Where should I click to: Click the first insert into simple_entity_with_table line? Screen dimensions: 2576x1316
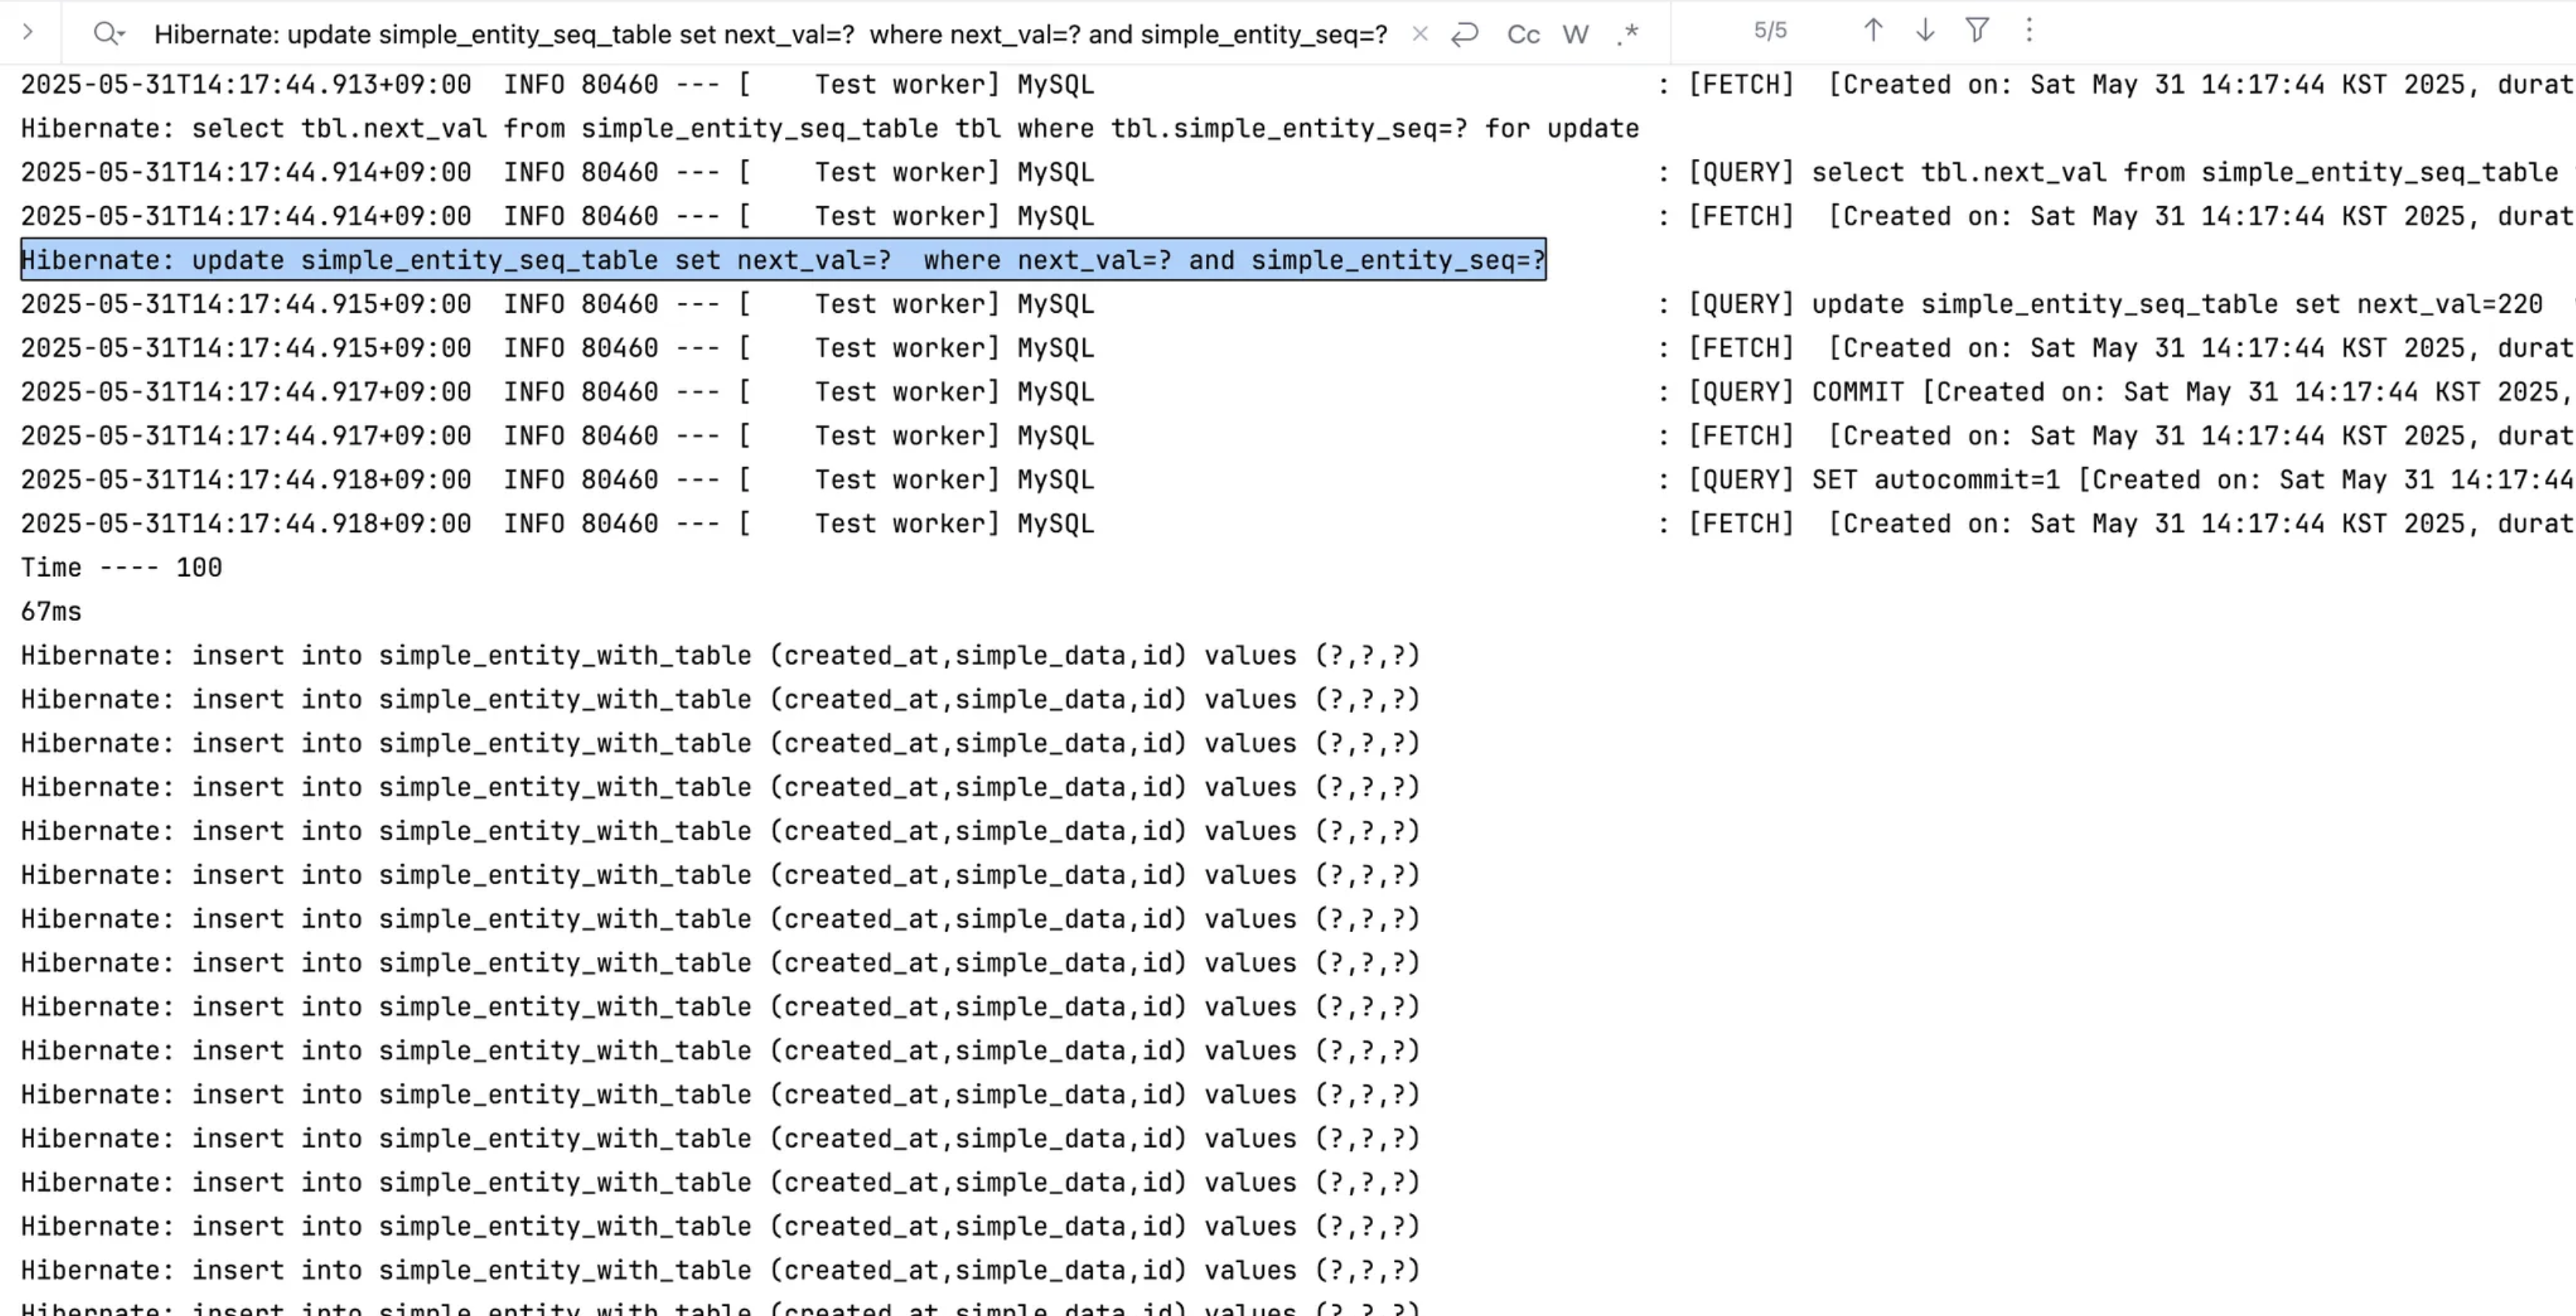[720, 656]
